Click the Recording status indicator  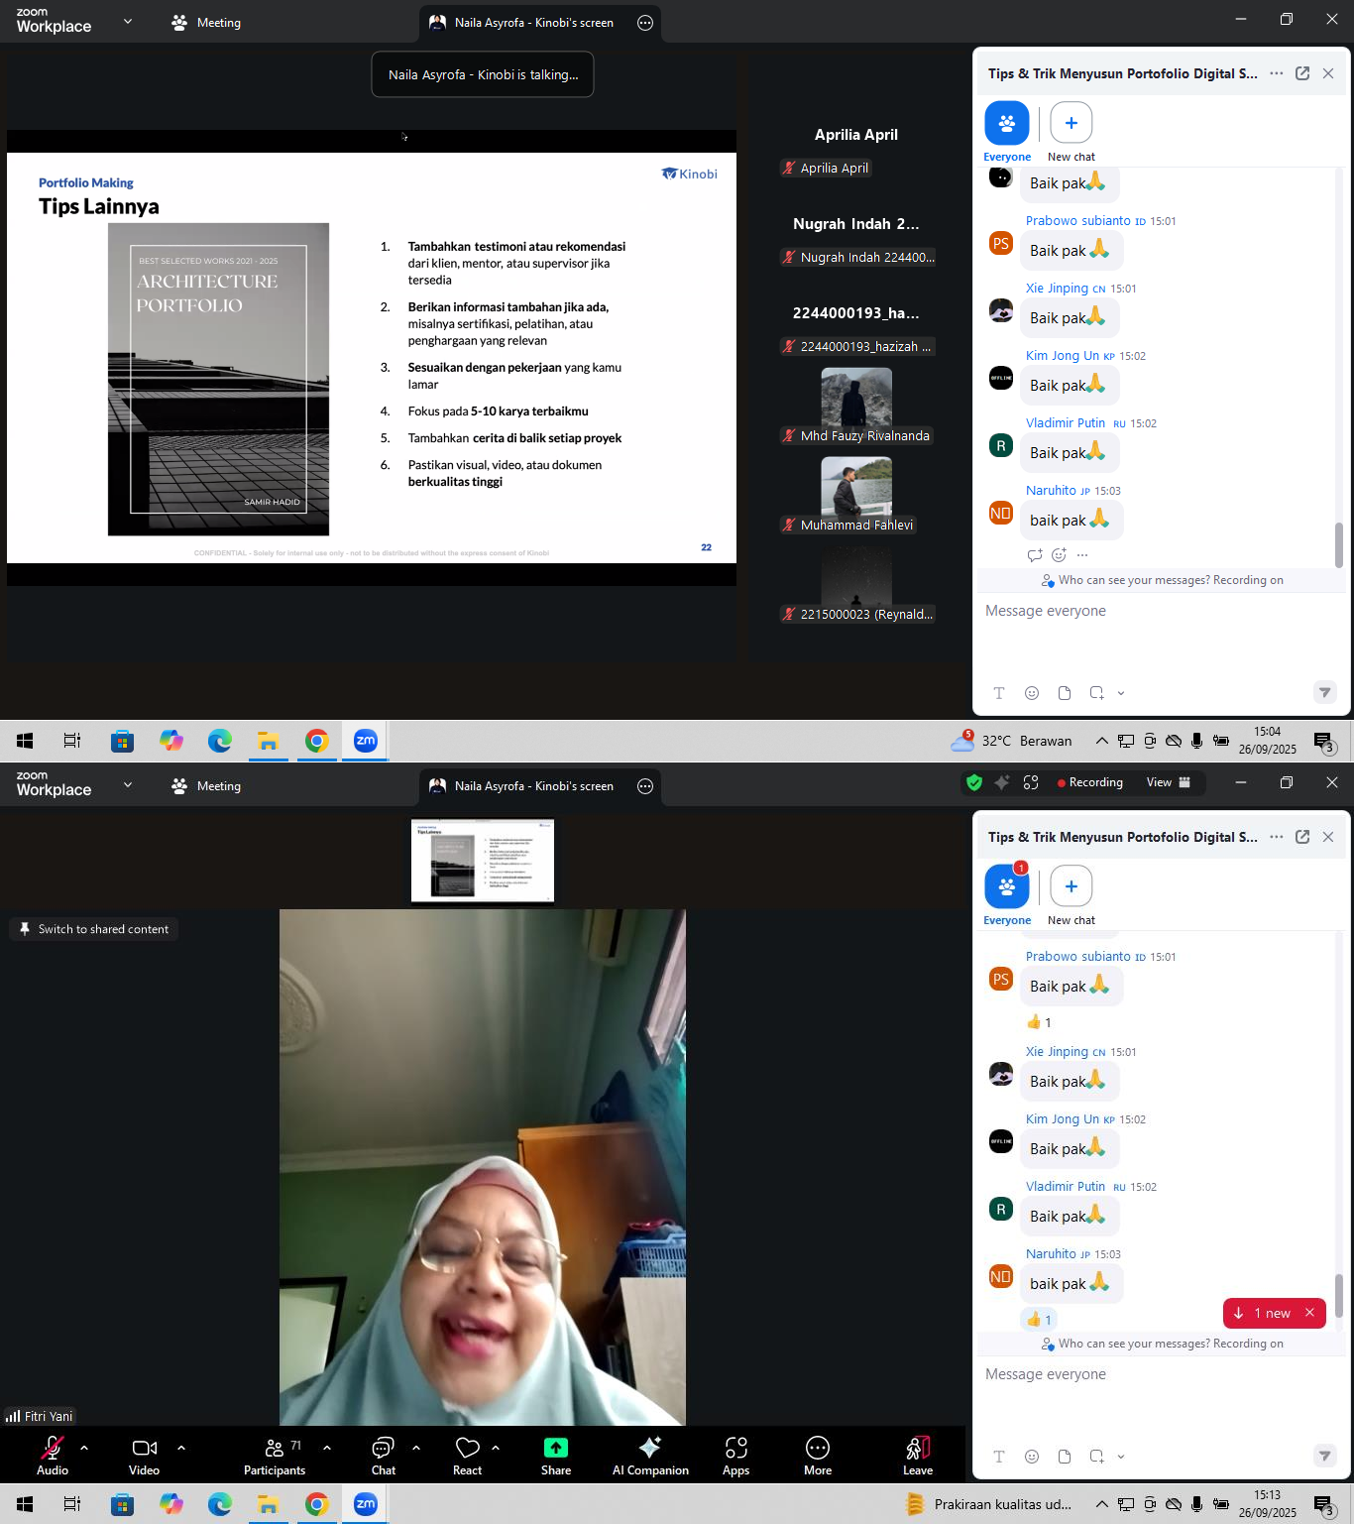(x=1089, y=782)
